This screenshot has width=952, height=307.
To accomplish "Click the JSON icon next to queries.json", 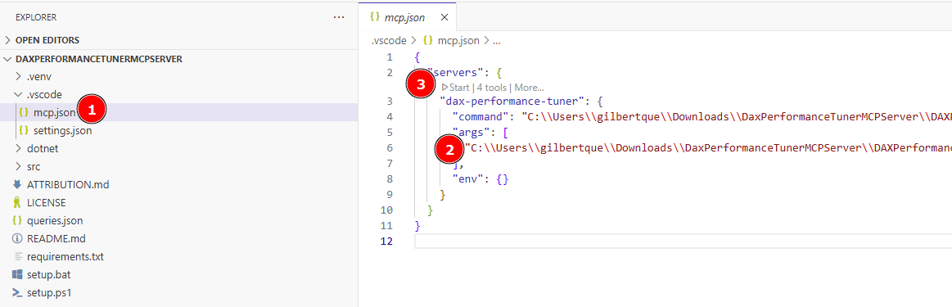I will pos(17,220).
